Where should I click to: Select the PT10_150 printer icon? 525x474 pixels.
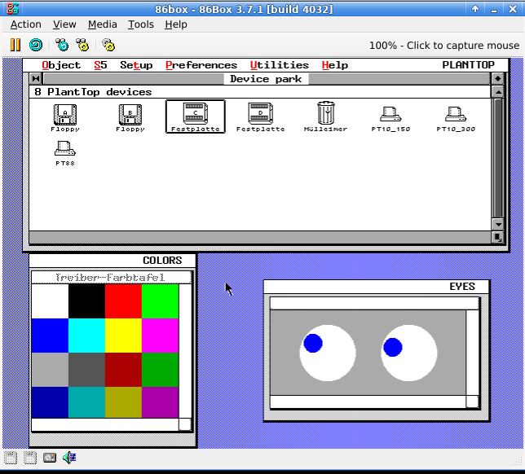click(390, 119)
